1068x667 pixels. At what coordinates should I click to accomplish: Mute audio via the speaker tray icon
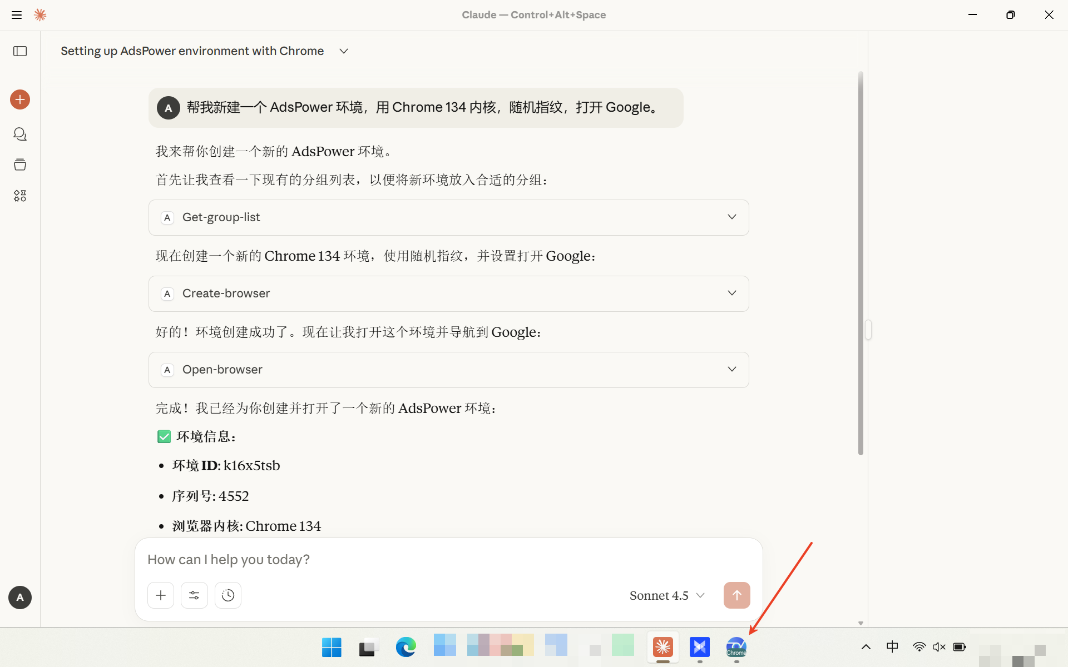click(x=940, y=646)
